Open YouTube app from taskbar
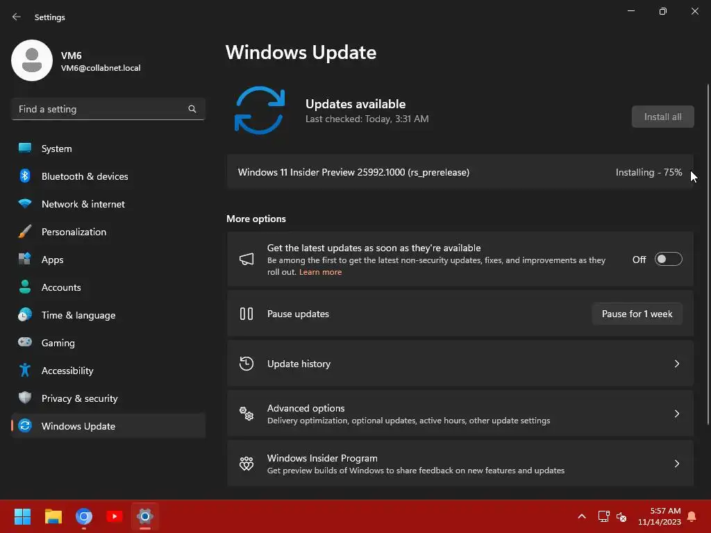 pyautogui.click(x=115, y=516)
